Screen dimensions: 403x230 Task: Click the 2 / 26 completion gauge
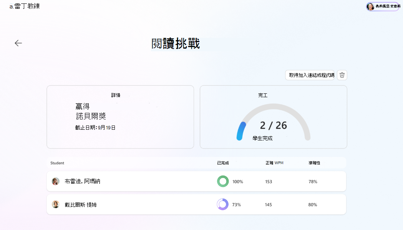[274, 122]
